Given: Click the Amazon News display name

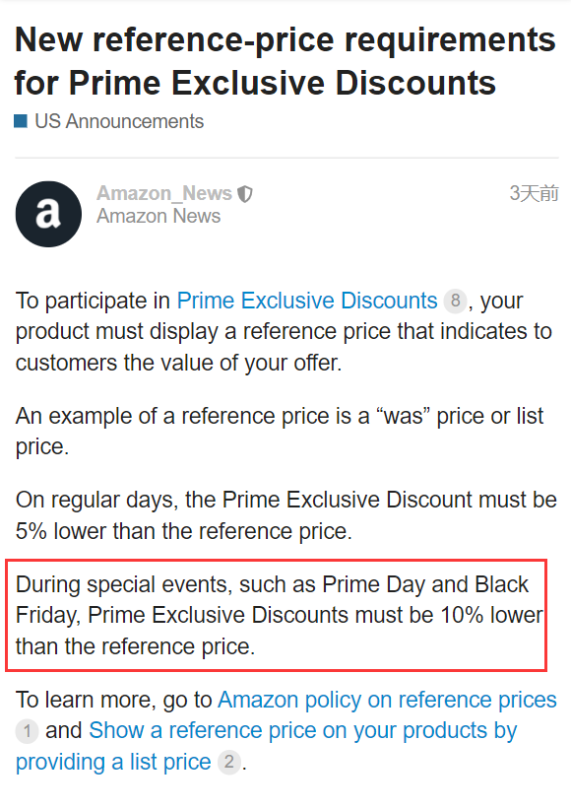Looking at the screenshot, I should 159,216.
